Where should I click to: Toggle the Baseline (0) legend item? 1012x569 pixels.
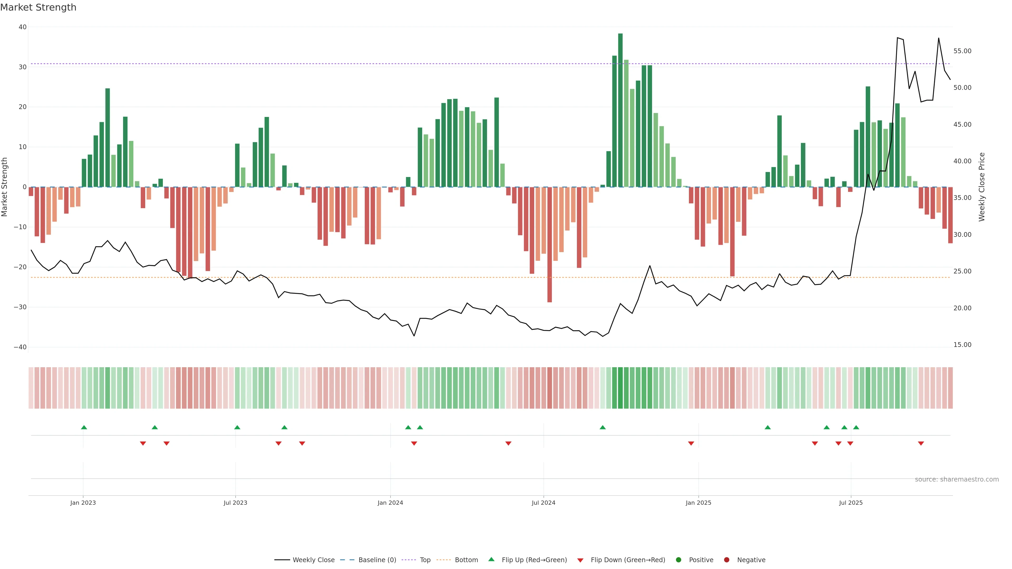click(x=377, y=560)
